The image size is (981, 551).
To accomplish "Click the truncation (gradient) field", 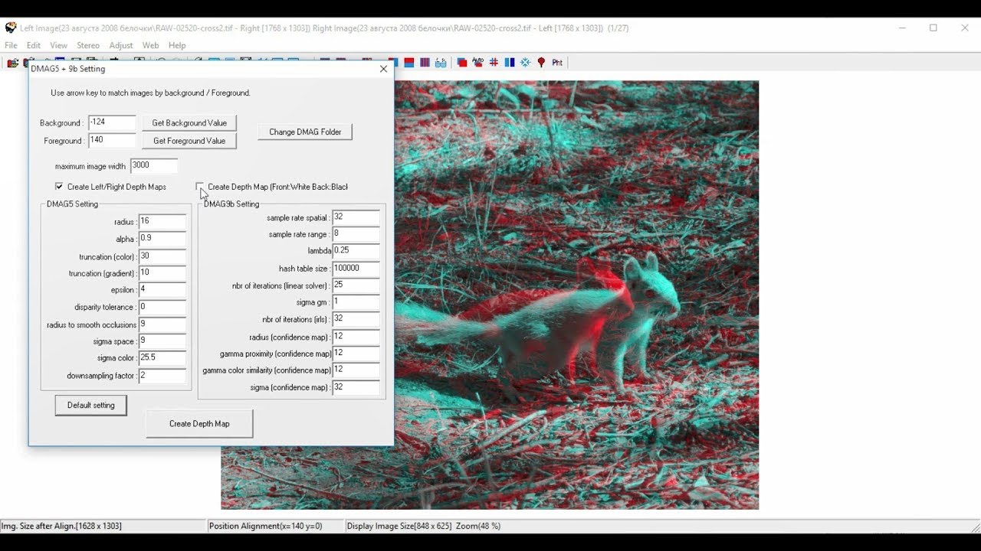I will click(x=162, y=273).
